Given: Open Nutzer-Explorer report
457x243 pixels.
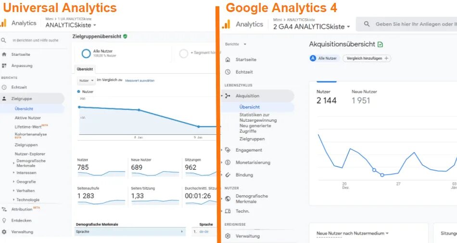Looking at the screenshot, I should click(x=30, y=154).
